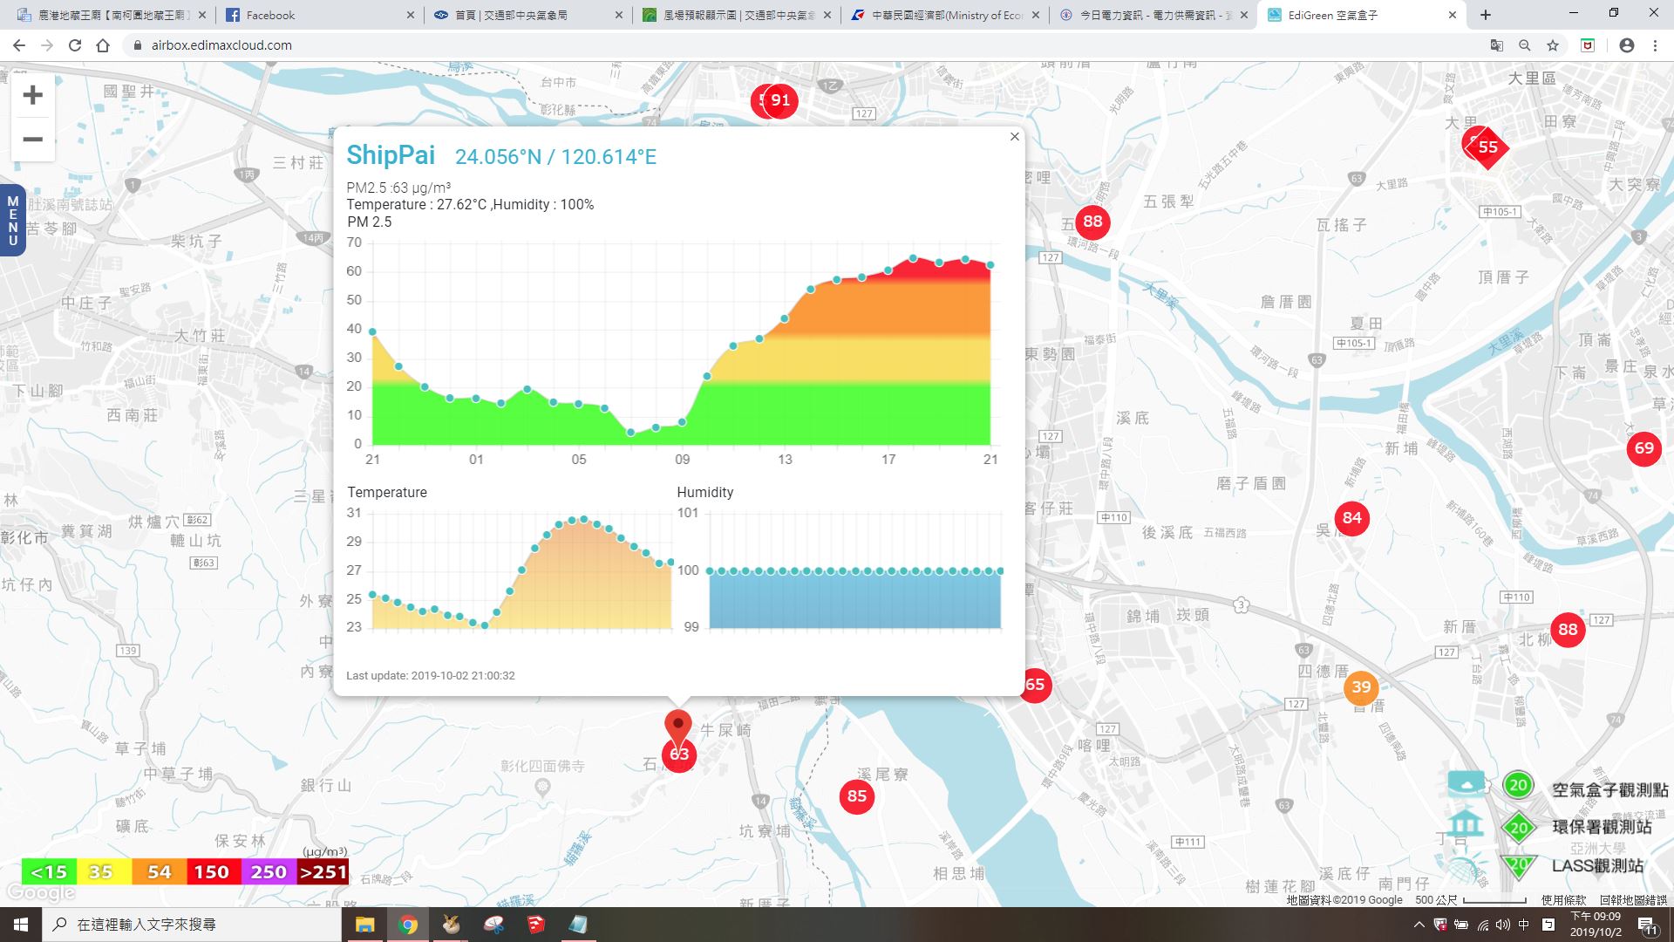Zoom out the map with minus button
This screenshot has height=942, width=1674.
tap(32, 140)
